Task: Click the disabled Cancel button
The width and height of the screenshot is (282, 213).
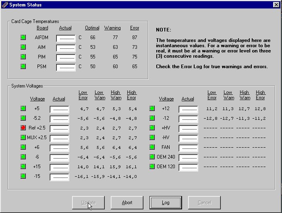Action: (x=204, y=203)
